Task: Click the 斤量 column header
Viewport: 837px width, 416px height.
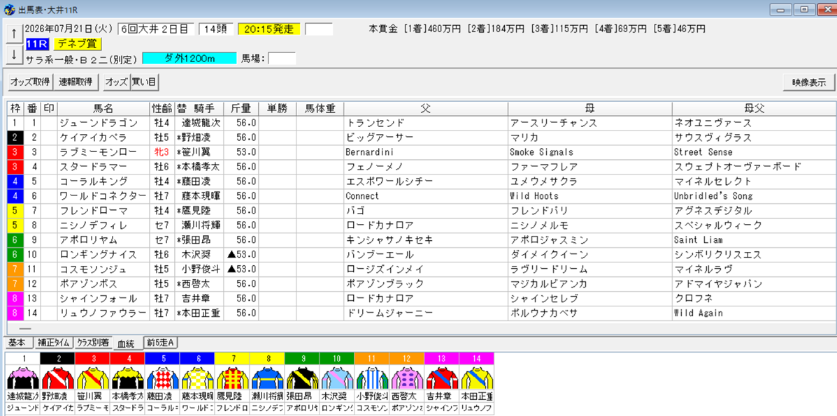Action: (x=241, y=108)
